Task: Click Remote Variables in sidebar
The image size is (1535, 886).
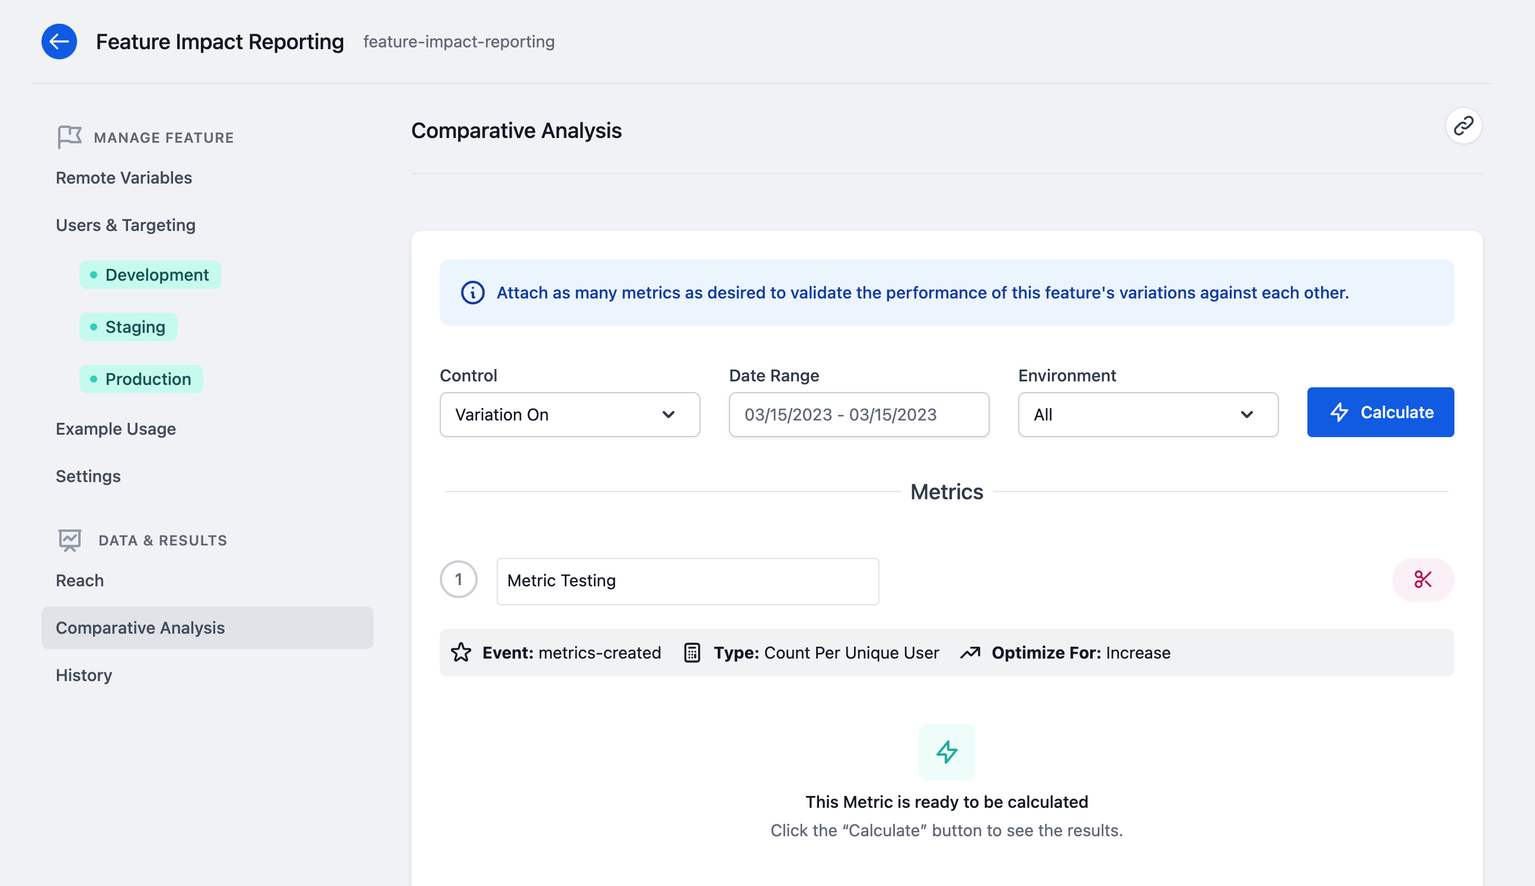Action: point(123,177)
